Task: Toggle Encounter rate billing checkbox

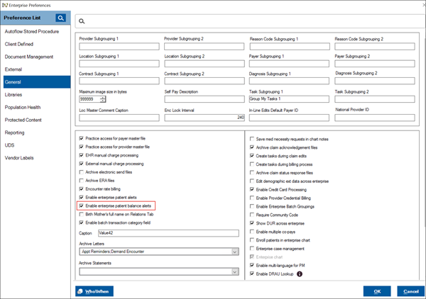Action: tap(81, 189)
